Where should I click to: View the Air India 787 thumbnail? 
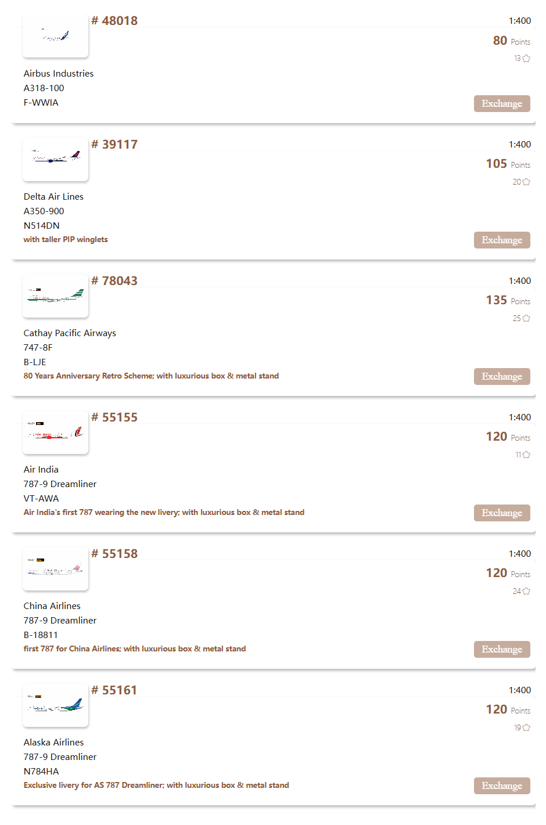(56, 432)
